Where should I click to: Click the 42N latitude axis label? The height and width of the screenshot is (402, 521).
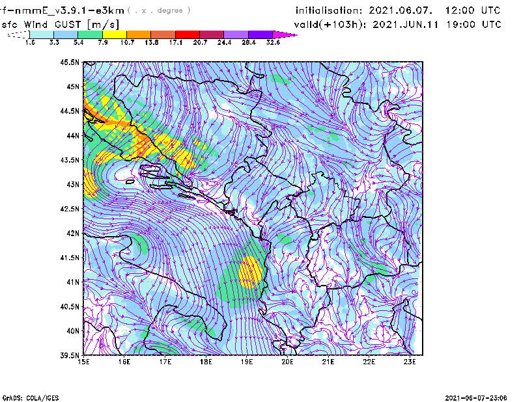(72, 234)
